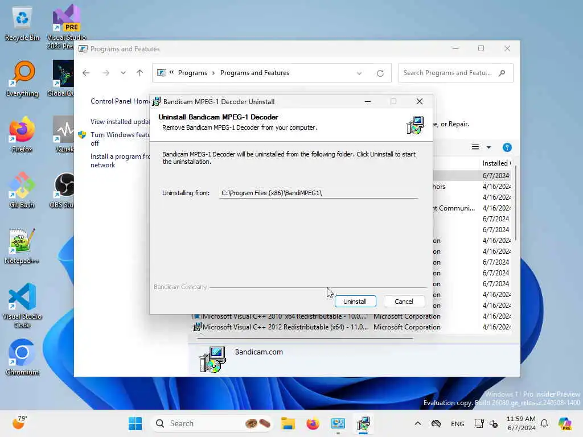Open Recycle Bin on the desktop

[22, 23]
